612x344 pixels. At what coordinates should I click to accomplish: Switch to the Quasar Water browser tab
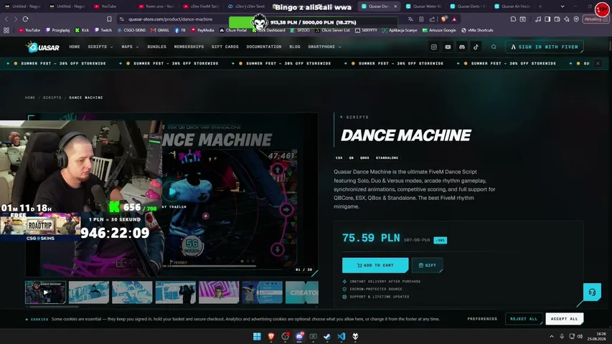[x=424, y=6]
